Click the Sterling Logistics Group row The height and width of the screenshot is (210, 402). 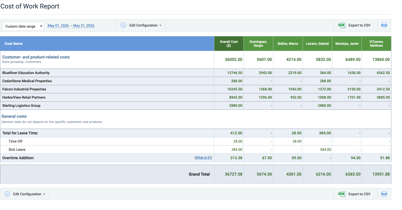pyautogui.click(x=196, y=106)
